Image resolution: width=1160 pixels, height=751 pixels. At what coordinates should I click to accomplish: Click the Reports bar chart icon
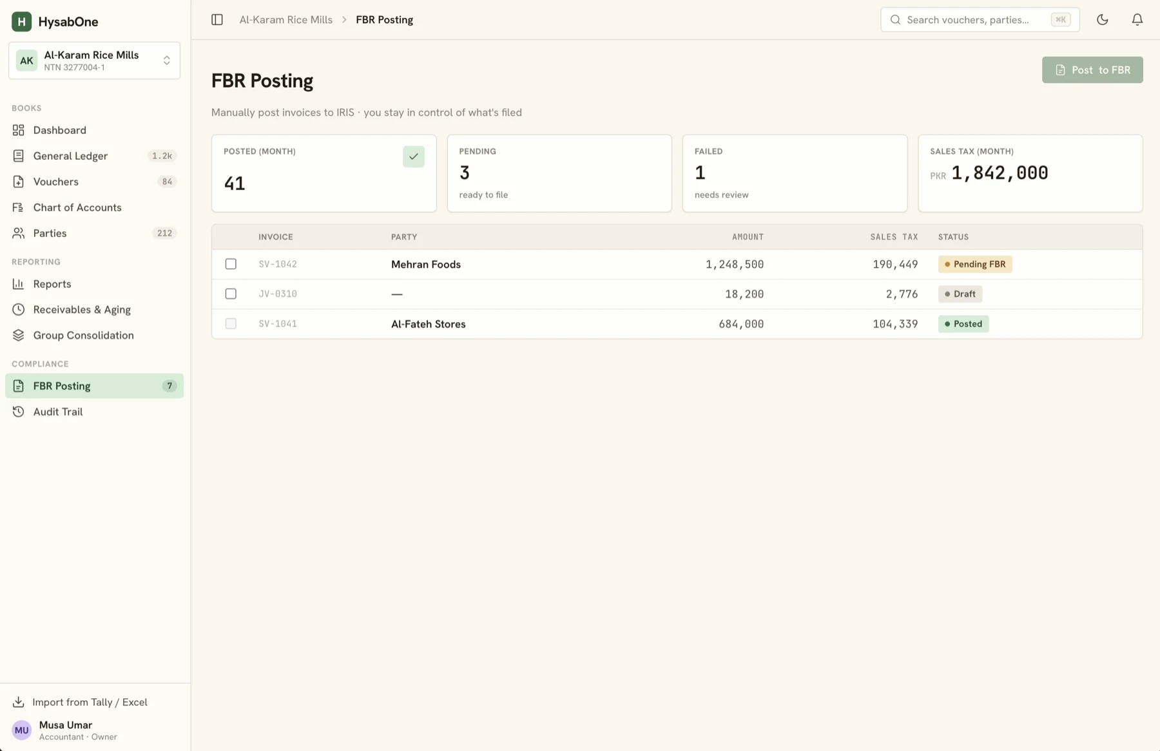(x=19, y=284)
